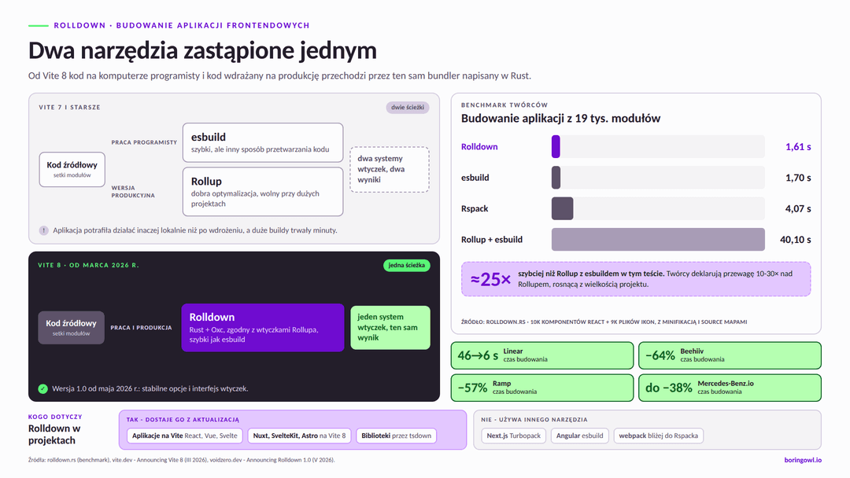Click the '1,70 s' esbuild value
Image resolution: width=850 pixels, height=478 pixels.
coord(798,178)
